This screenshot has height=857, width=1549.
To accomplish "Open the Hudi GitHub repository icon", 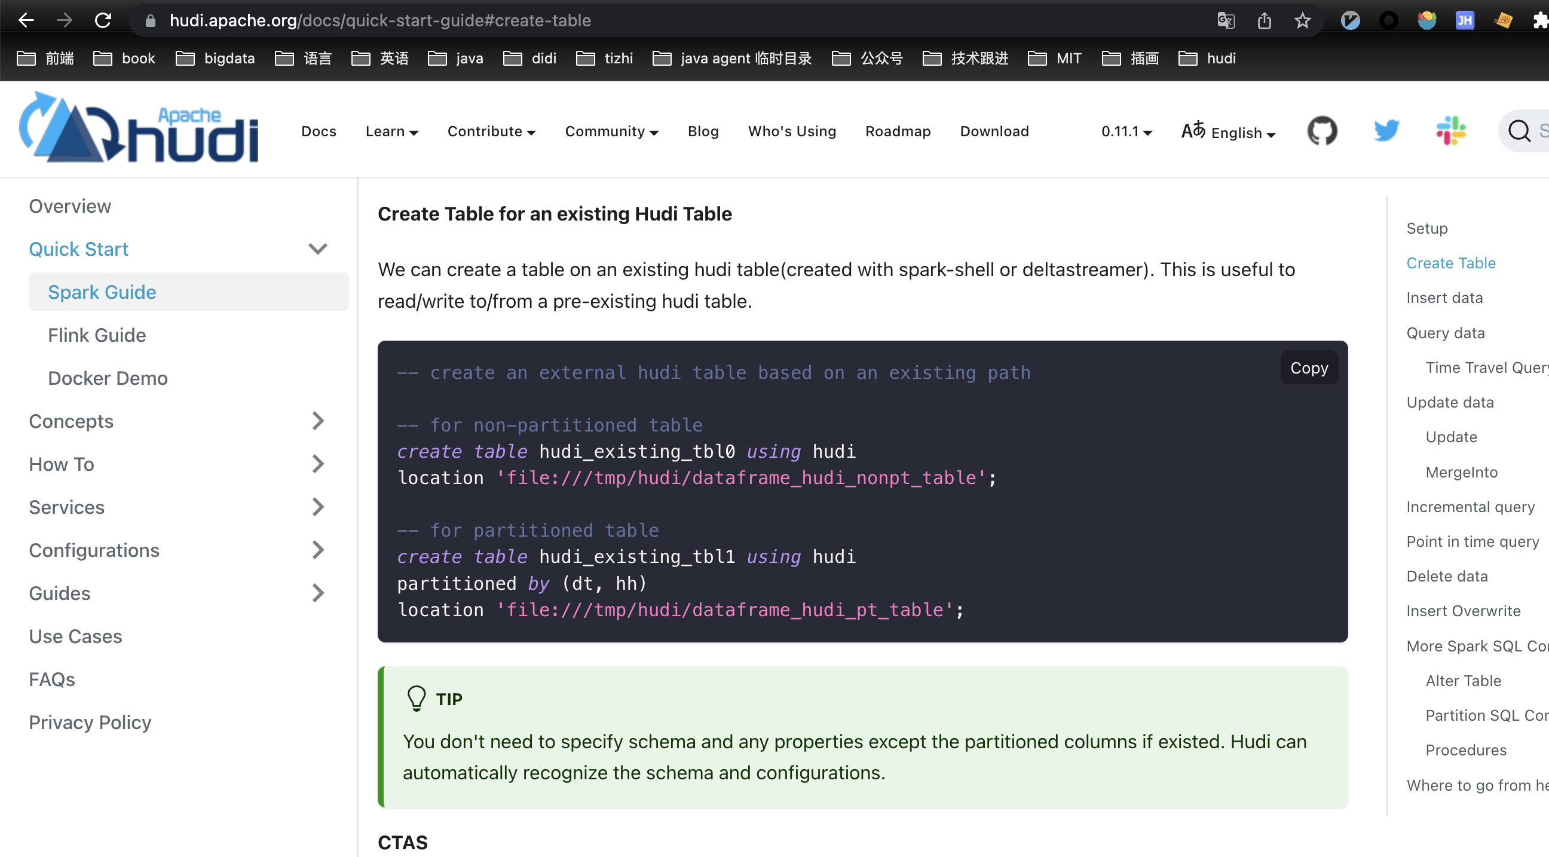I will [x=1323, y=131].
